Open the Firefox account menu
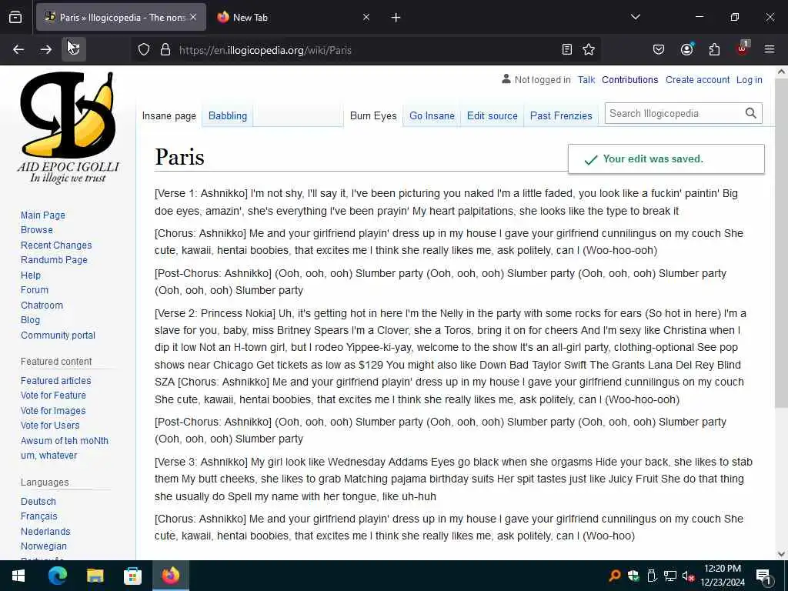This screenshot has width=788, height=591. 686,50
